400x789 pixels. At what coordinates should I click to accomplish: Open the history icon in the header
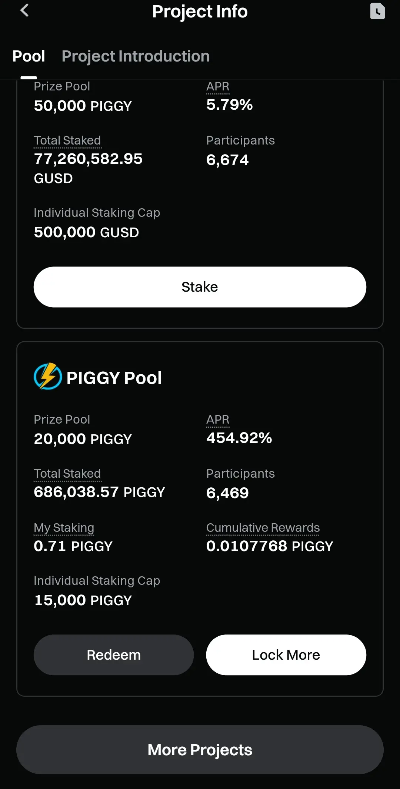coord(377,11)
